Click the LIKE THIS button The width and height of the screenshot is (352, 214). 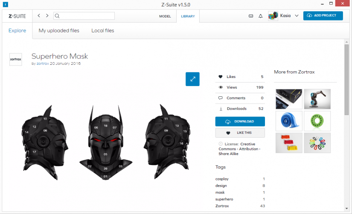(x=240, y=133)
